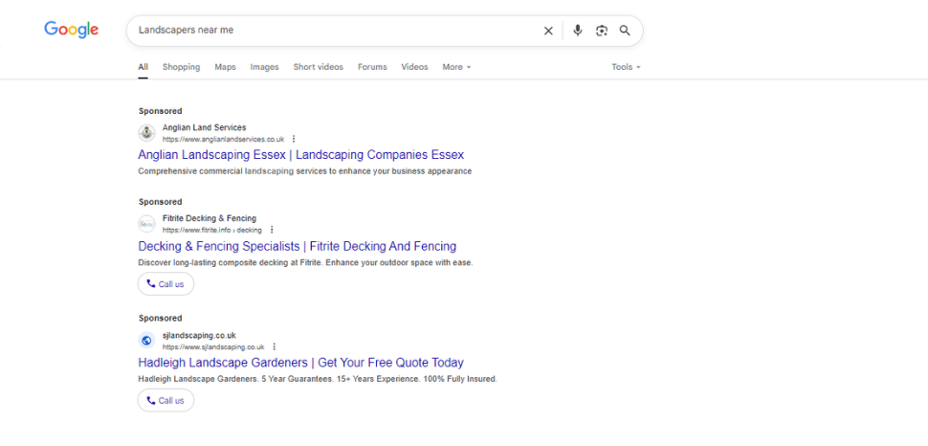Switch to the Videos tab
The image size is (928, 446).
[414, 67]
